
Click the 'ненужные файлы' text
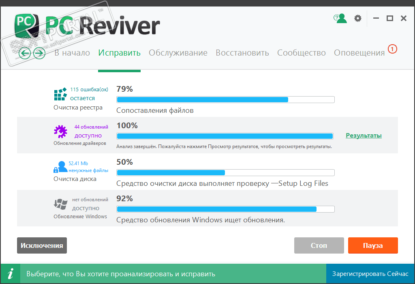[x=88, y=171]
